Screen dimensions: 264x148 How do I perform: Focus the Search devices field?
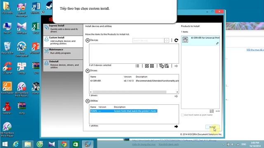click(148, 40)
